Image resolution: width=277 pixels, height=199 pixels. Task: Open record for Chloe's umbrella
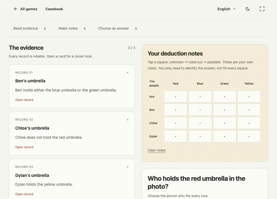tap(24, 147)
